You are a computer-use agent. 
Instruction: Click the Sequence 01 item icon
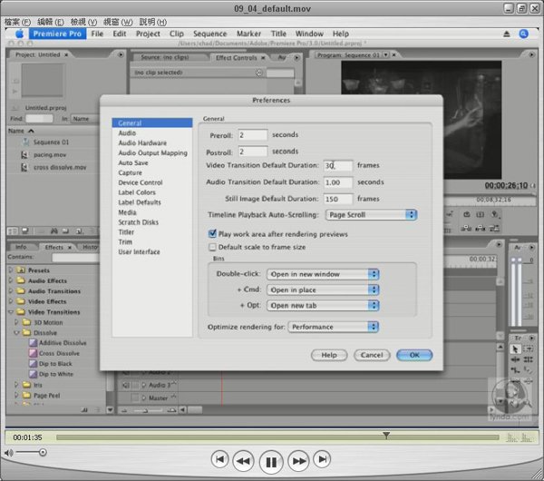(26, 142)
